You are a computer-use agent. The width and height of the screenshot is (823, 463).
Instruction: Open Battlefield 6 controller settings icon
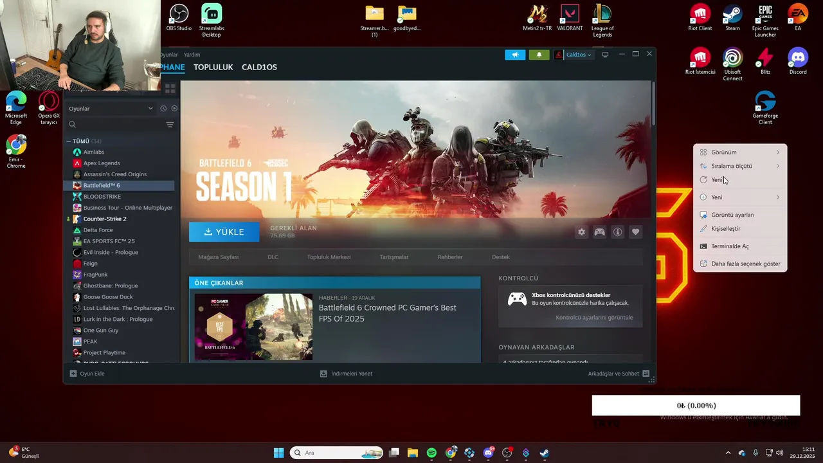599,232
